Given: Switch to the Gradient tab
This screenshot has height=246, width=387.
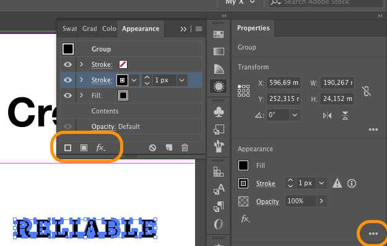Looking at the screenshot, I should 89,29.
